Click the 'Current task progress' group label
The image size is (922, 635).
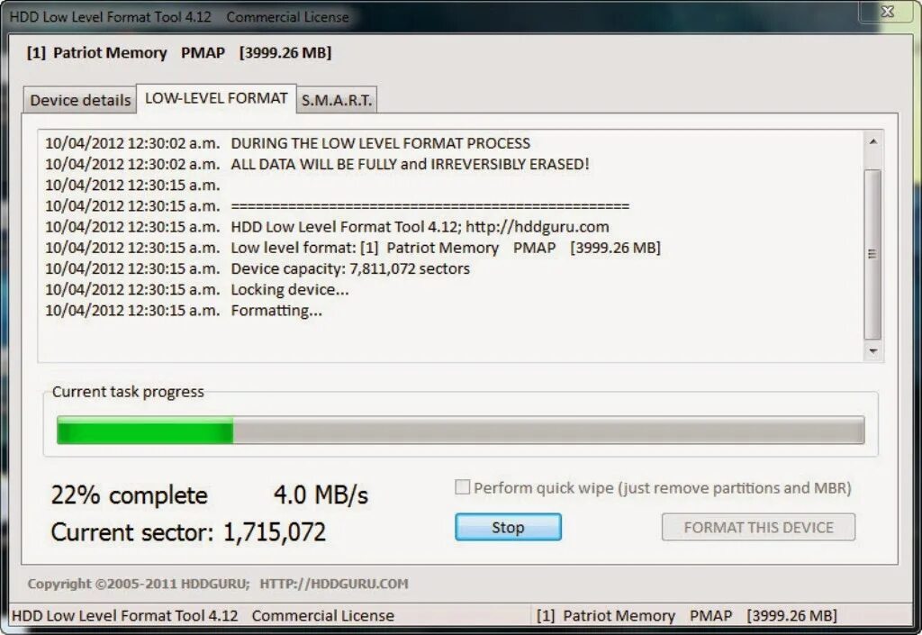[128, 392]
